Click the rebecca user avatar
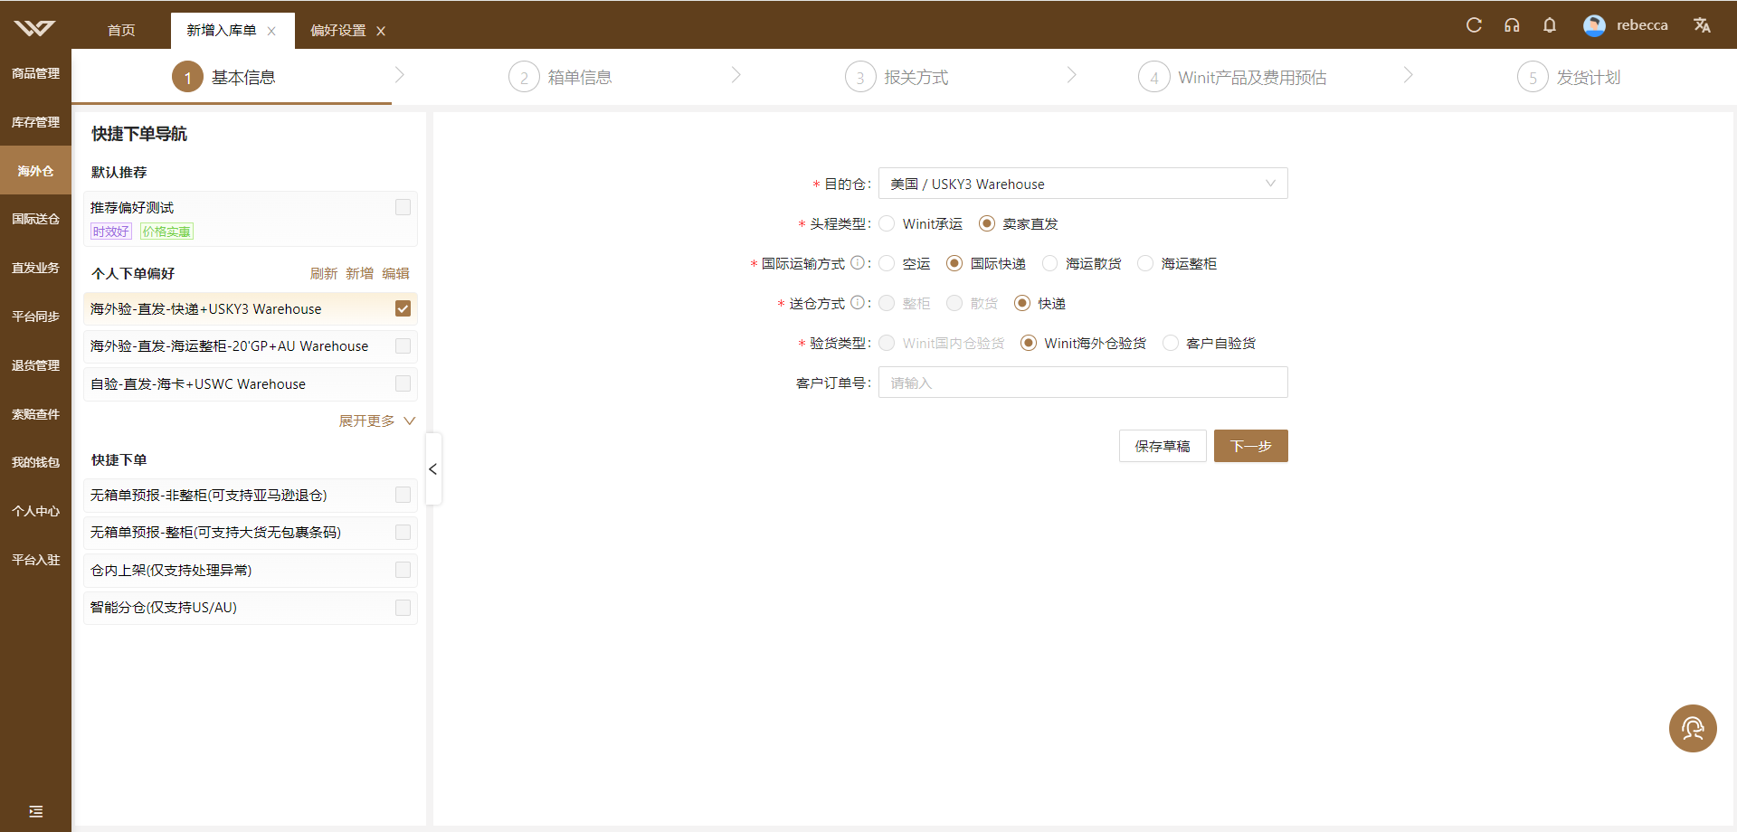 click(x=1594, y=25)
